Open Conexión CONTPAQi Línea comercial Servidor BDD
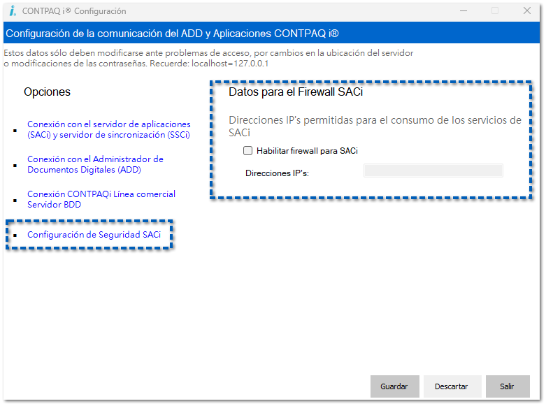This screenshot has width=546, height=406. point(101,199)
